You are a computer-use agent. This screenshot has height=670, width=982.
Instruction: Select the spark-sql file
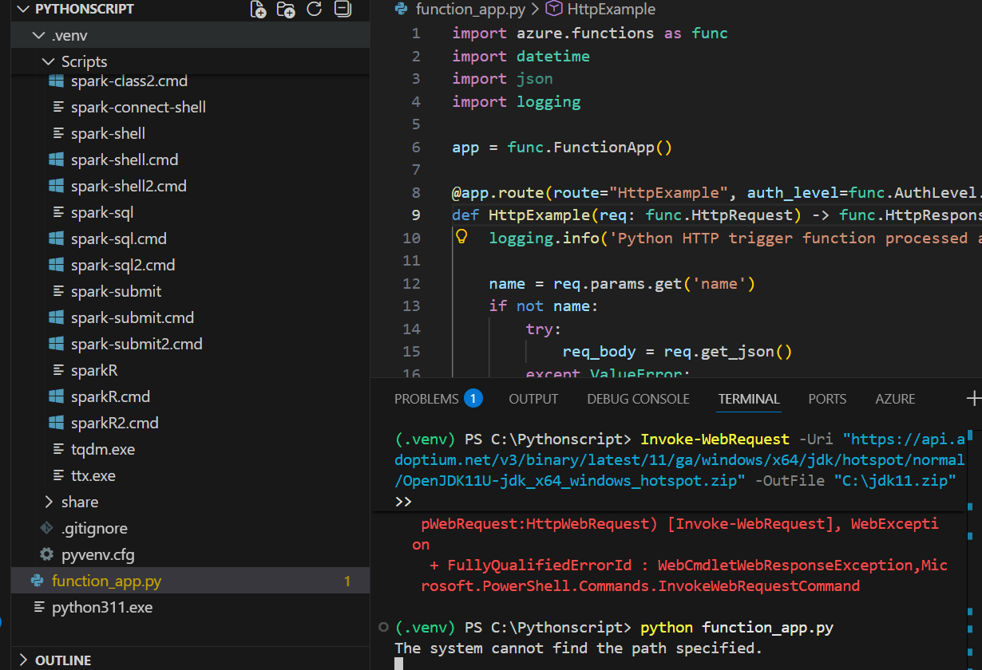coord(101,212)
